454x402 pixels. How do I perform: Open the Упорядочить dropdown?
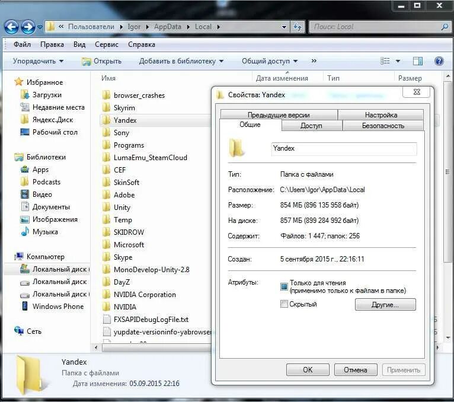pos(38,61)
